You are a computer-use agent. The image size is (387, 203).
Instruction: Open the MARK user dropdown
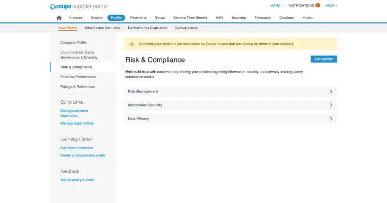[276, 5]
